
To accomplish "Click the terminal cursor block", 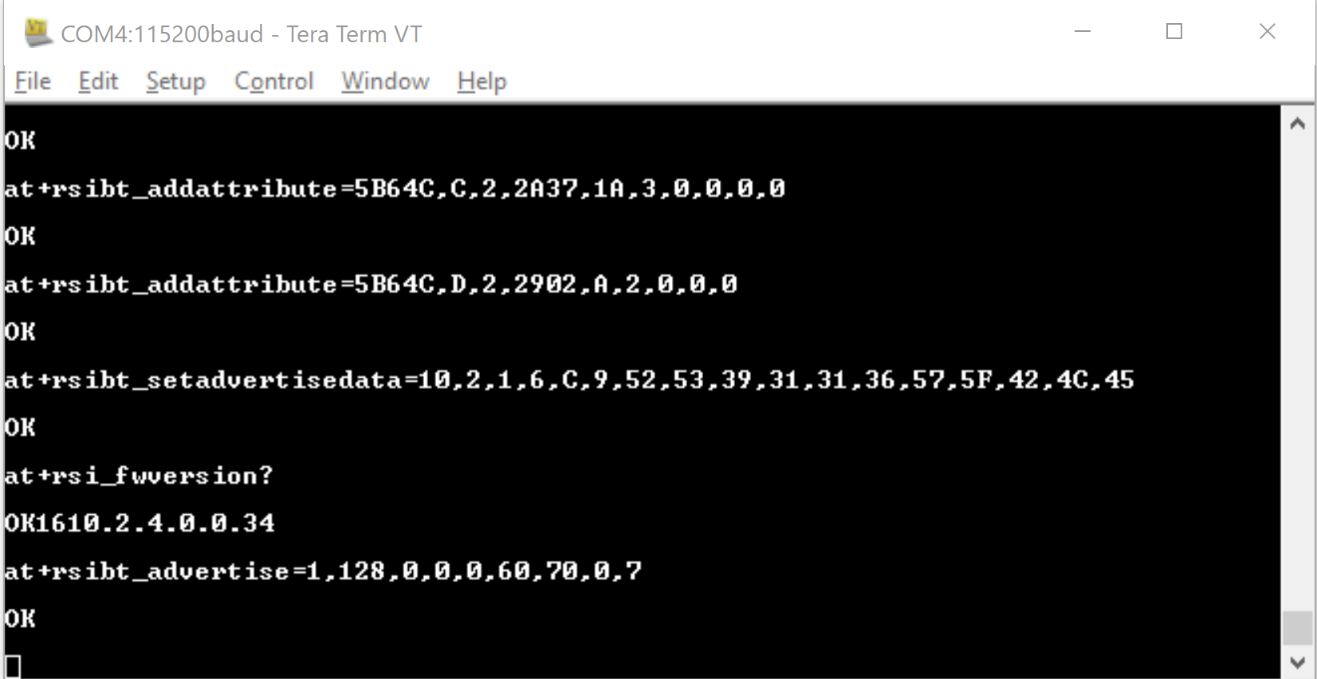I will 13,665.
